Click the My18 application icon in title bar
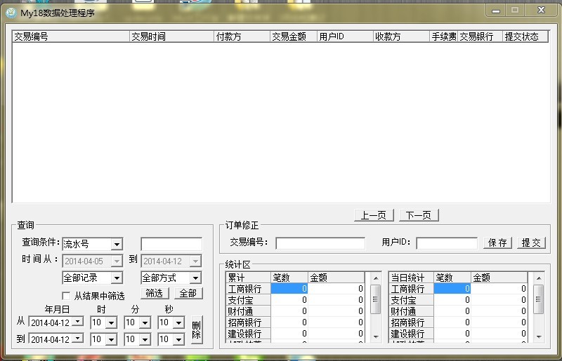The height and width of the screenshot is (361, 562). click(x=11, y=13)
